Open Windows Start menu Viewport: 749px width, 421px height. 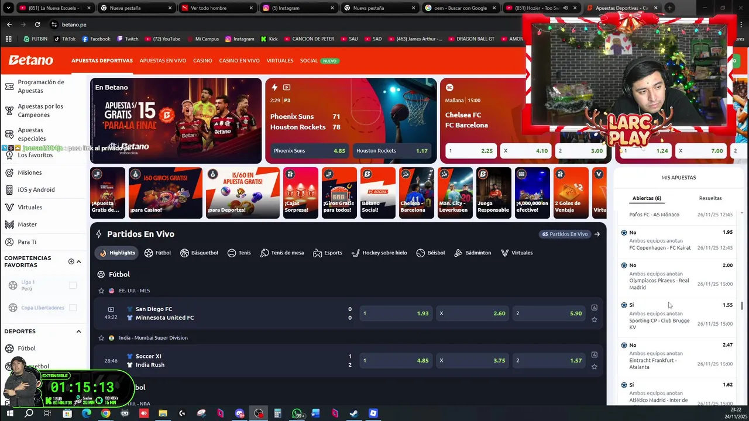point(10,413)
